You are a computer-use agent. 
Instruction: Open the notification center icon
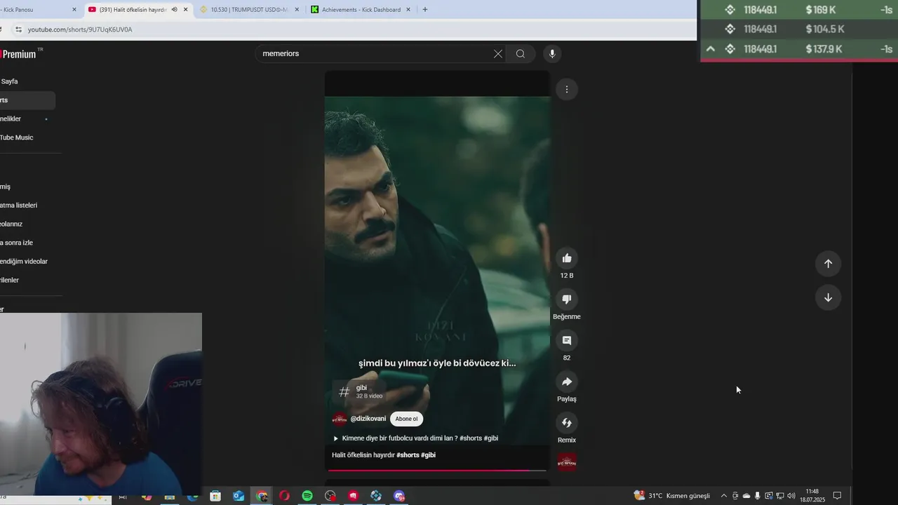[x=837, y=496]
